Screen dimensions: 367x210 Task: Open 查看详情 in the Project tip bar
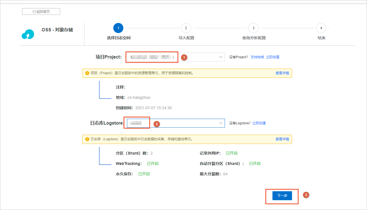[282, 73]
